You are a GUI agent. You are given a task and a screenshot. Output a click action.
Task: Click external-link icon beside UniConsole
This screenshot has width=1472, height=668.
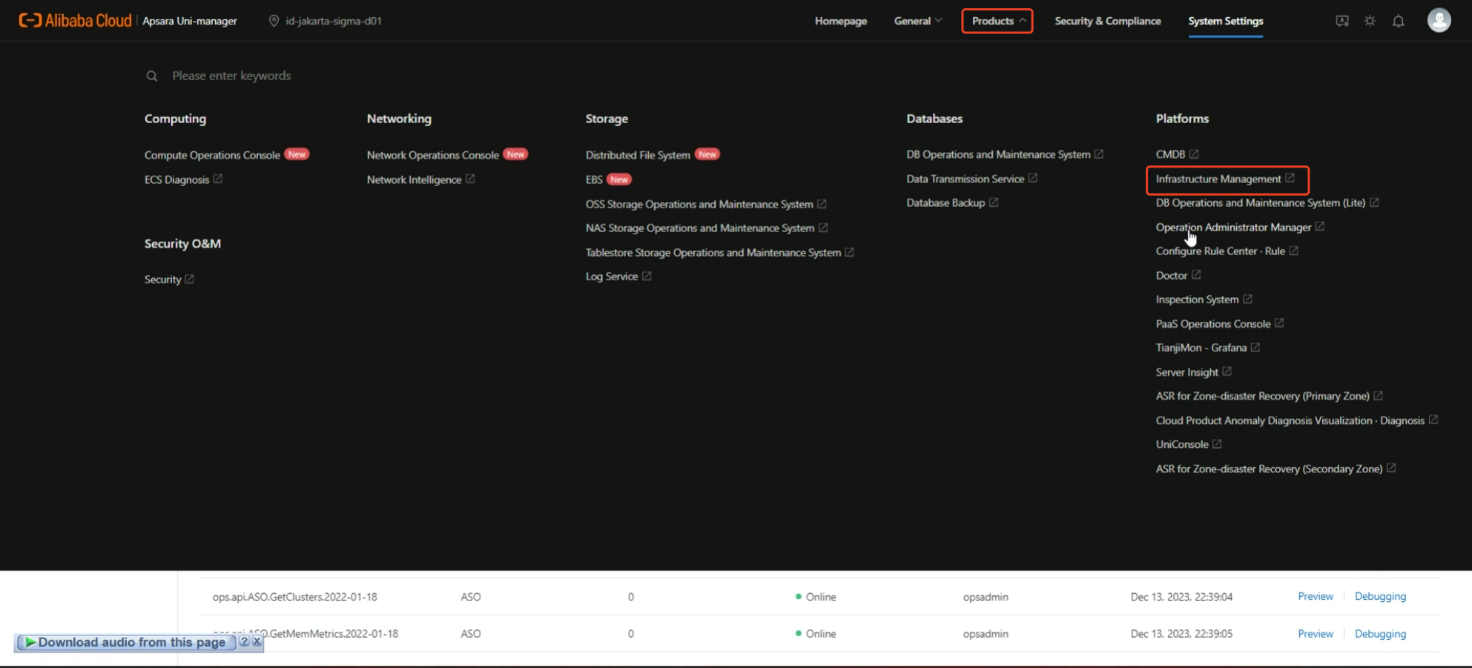tap(1217, 444)
